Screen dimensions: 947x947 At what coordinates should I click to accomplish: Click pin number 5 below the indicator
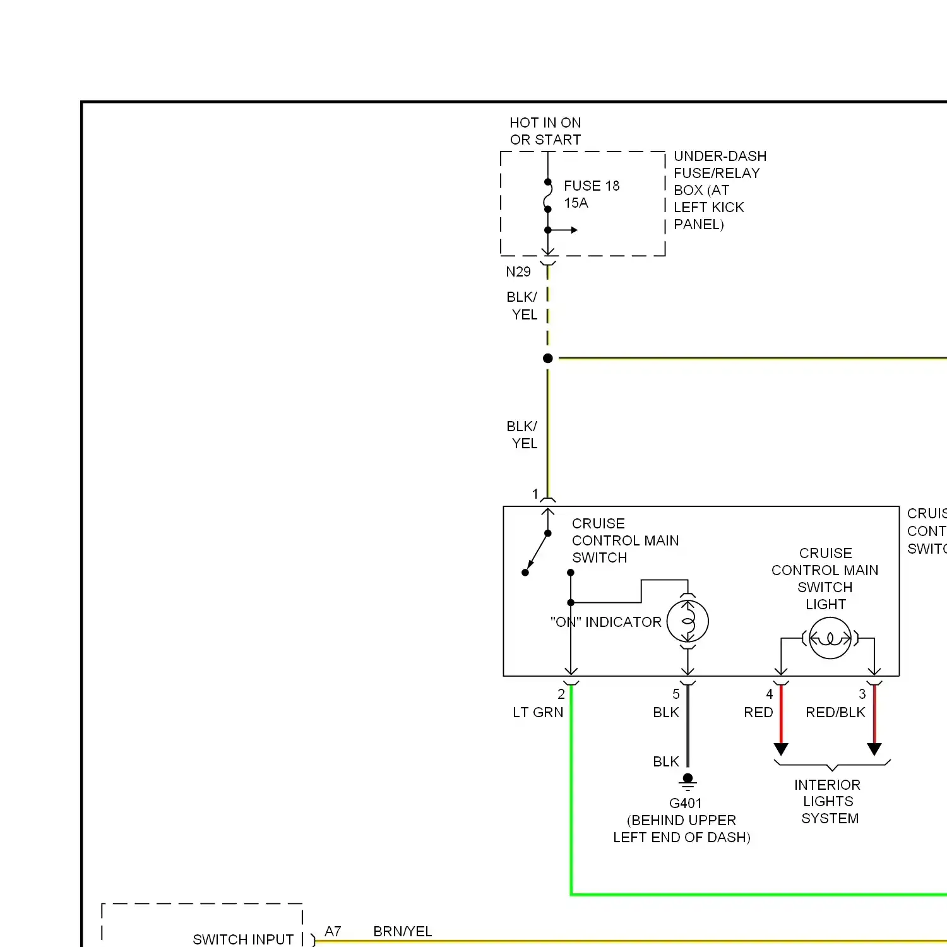pyautogui.click(x=676, y=694)
